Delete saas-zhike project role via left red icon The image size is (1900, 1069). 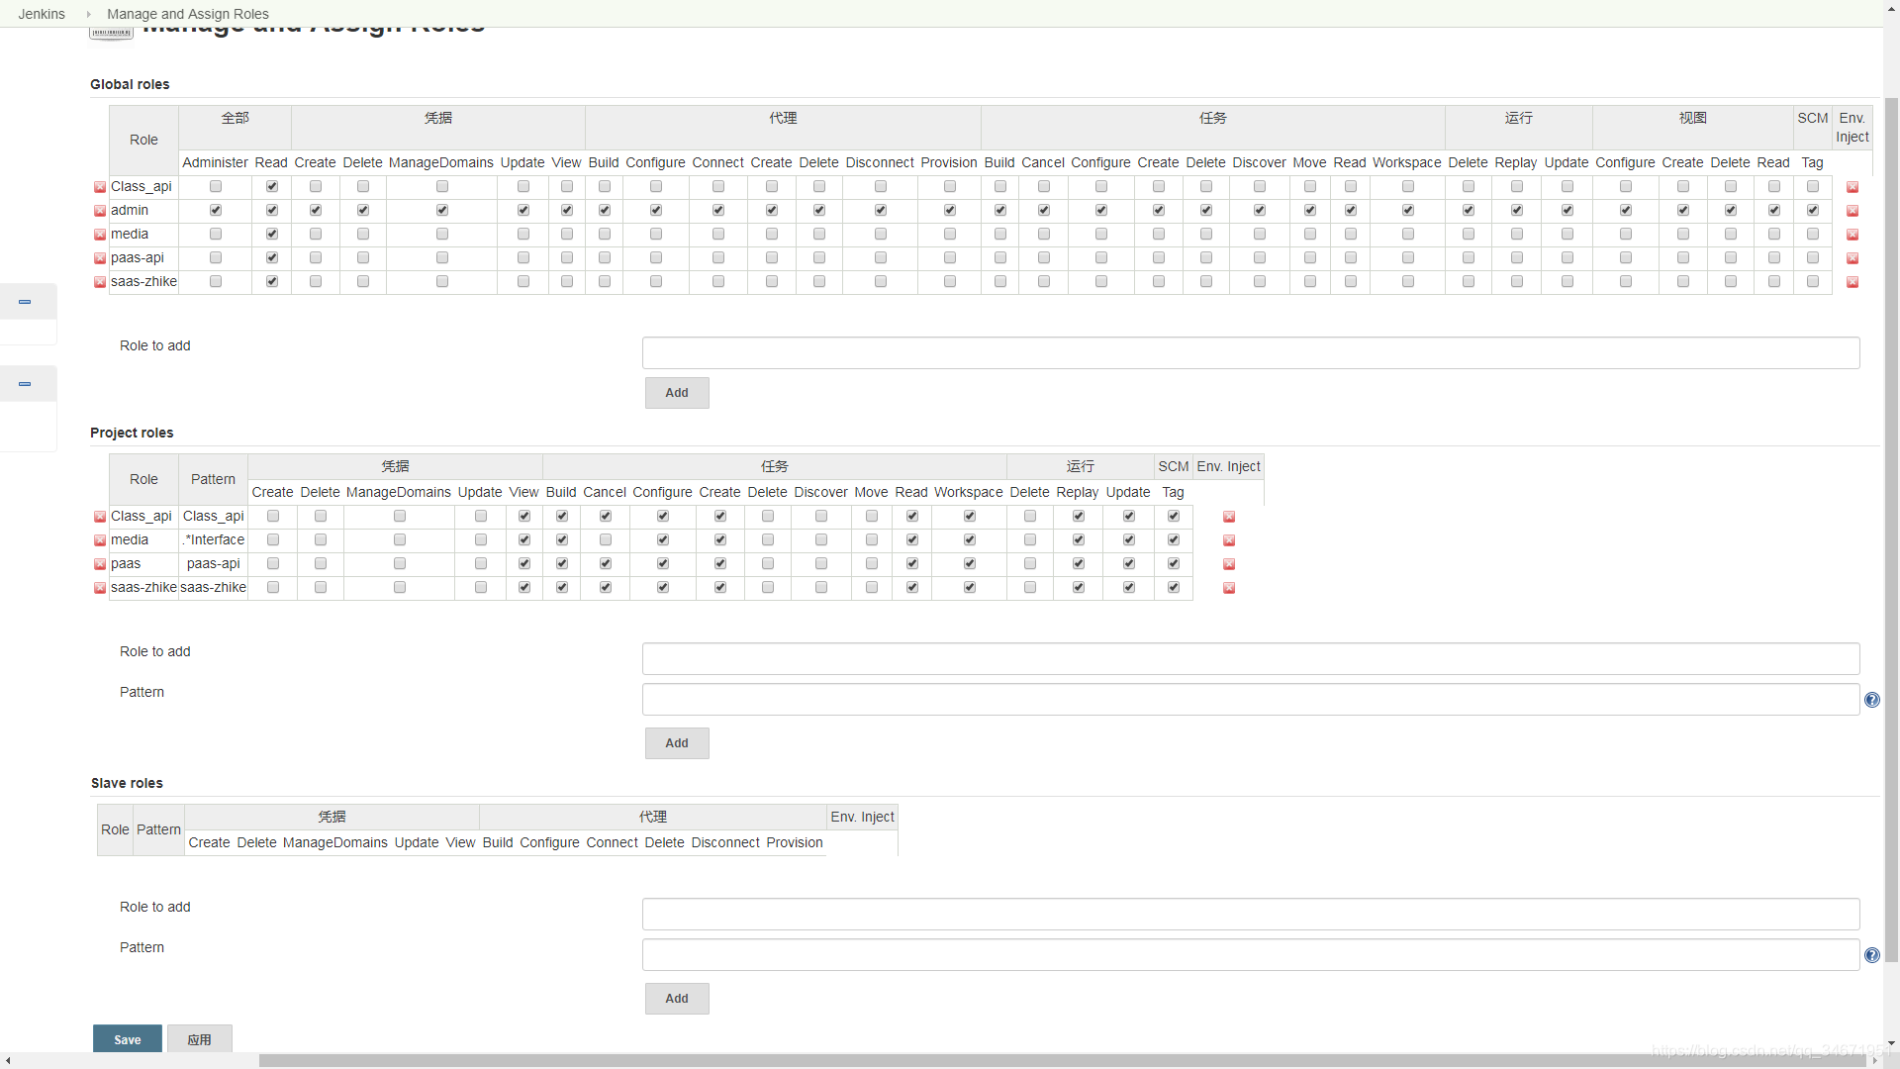pos(100,588)
